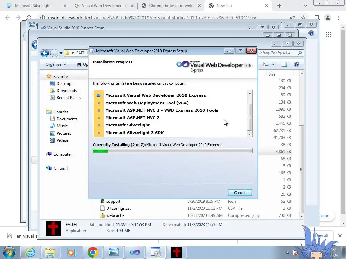Click Explorer Back navigation button
346x259 pixels.
(x=45, y=53)
